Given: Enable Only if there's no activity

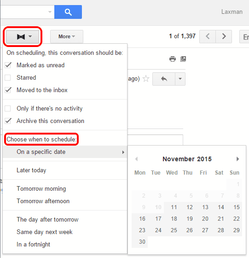Looking at the screenshot, I should 8,109.
